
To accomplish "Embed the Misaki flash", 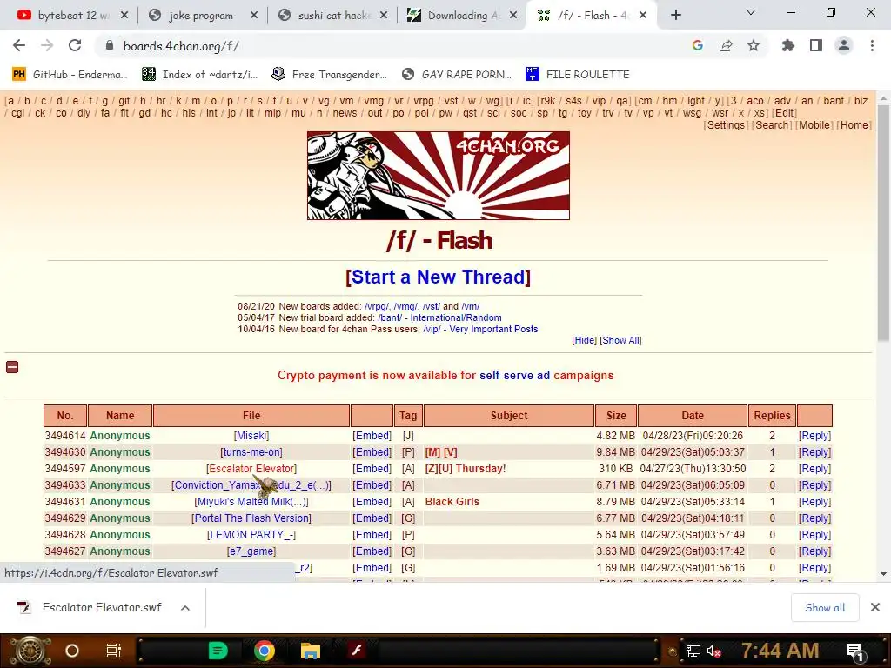I will [x=372, y=436].
